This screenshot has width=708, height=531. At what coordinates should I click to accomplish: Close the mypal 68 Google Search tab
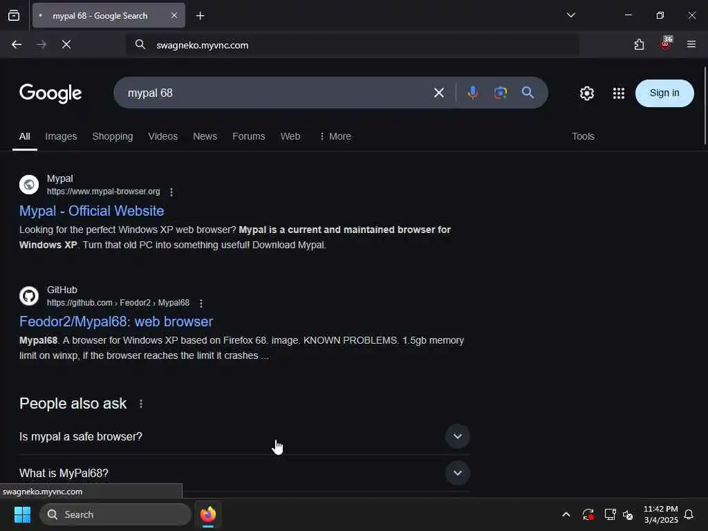pyautogui.click(x=174, y=16)
